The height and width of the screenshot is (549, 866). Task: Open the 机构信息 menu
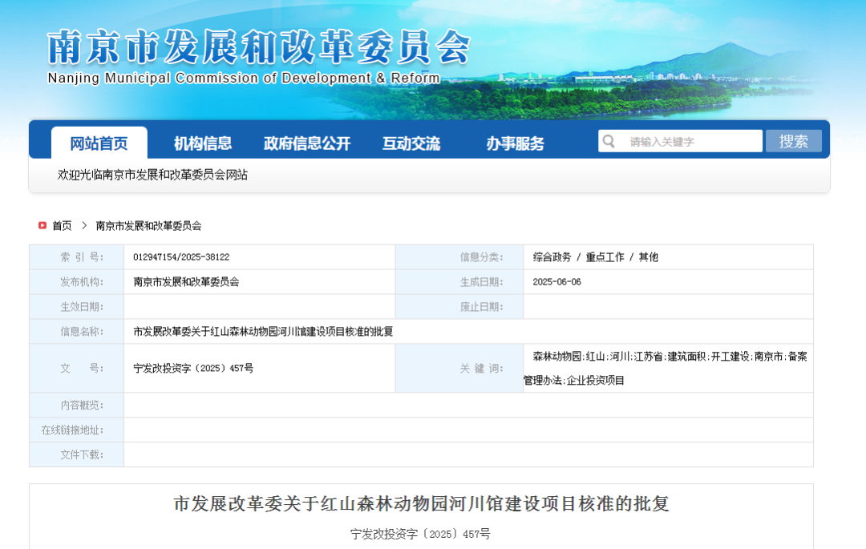(x=203, y=143)
